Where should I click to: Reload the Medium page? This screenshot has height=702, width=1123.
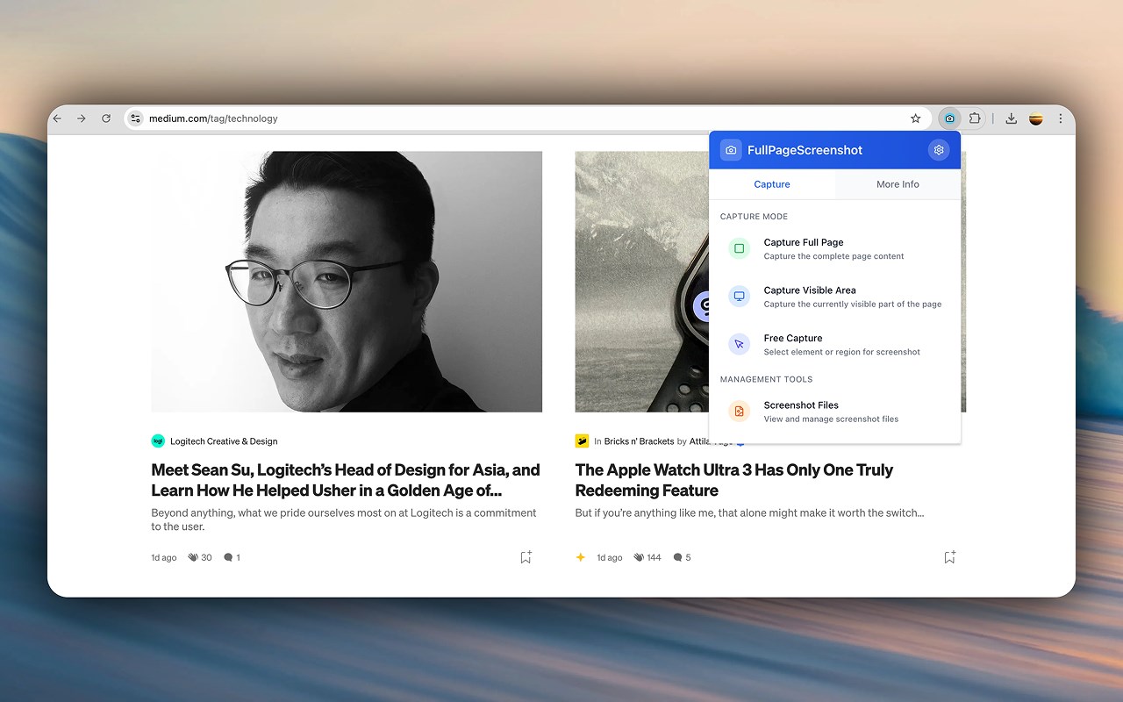pos(106,118)
